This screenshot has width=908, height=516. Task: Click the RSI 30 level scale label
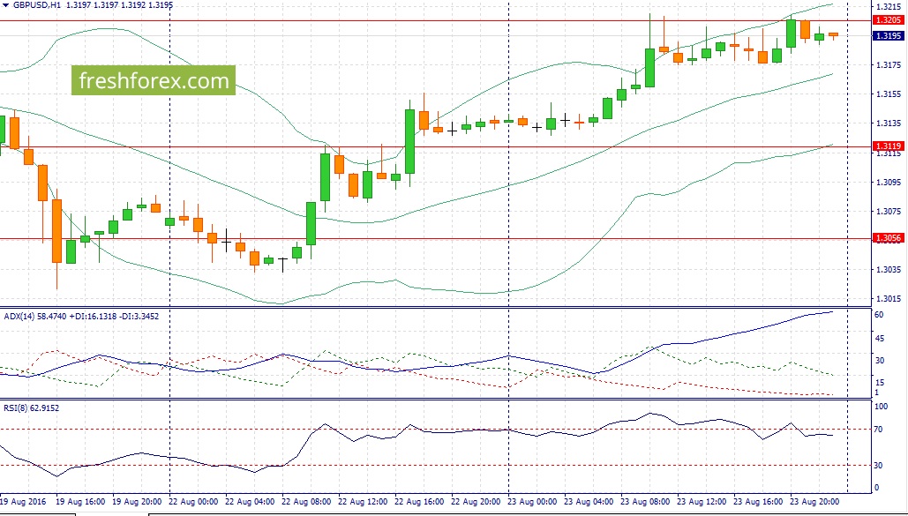[x=879, y=466]
